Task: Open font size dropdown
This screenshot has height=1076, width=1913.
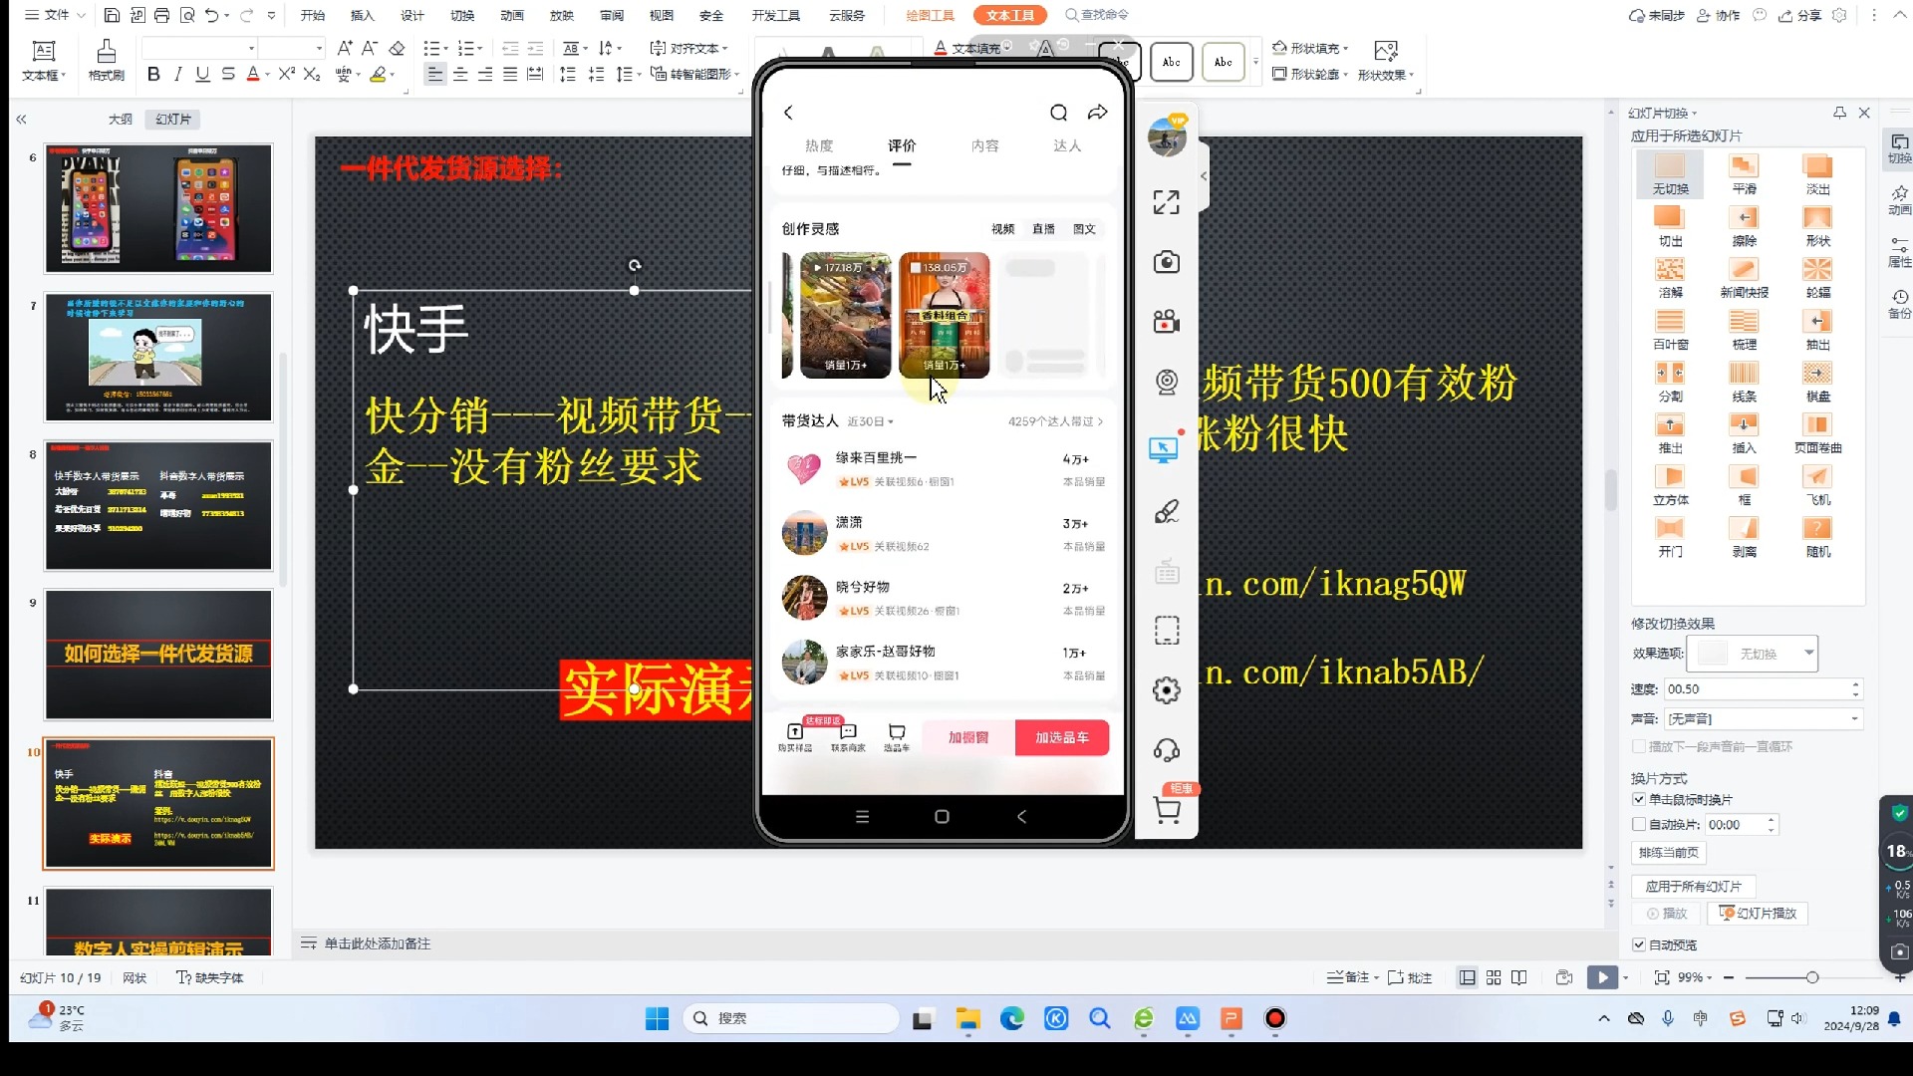Action: [x=319, y=48]
